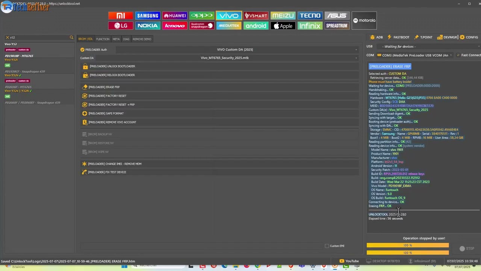The width and height of the screenshot is (481, 271).
Task: Click the y12 model search field
Action: click(39, 37)
